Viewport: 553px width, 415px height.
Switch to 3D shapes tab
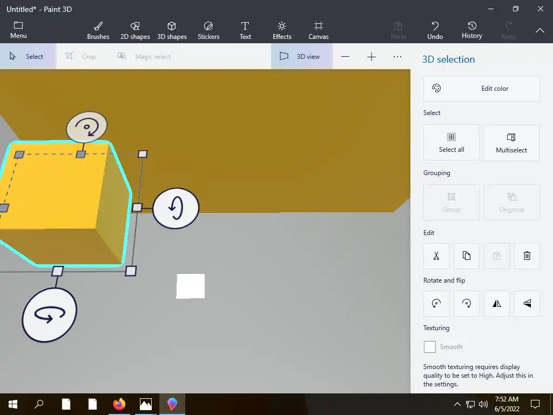pyautogui.click(x=172, y=30)
